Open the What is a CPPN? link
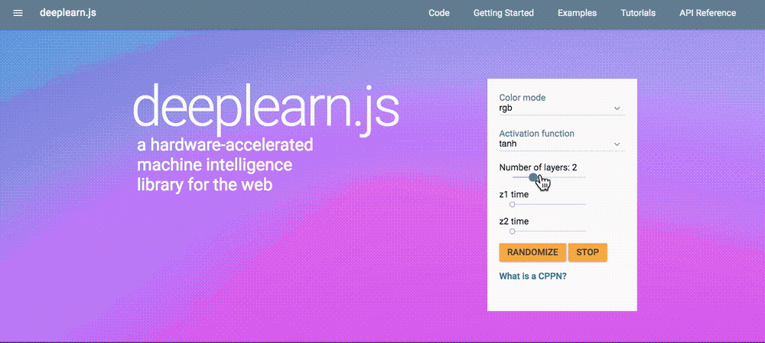This screenshot has width=765, height=343. pyautogui.click(x=532, y=276)
